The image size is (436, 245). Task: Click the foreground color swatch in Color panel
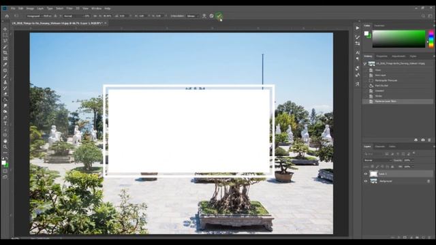click(x=367, y=33)
